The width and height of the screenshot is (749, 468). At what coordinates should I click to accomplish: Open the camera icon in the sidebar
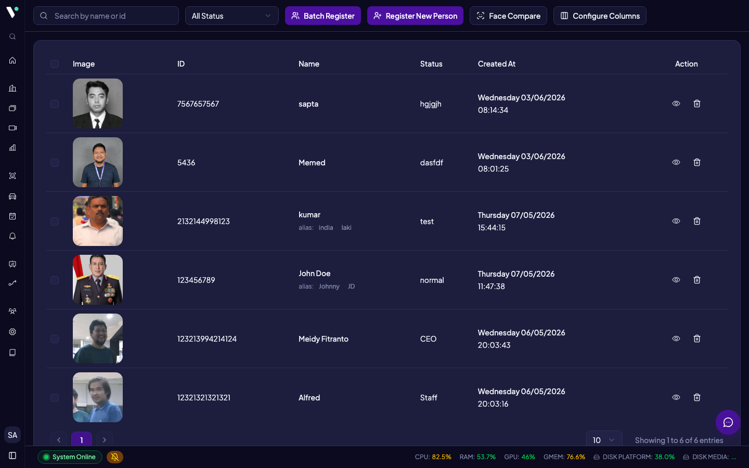tap(12, 128)
